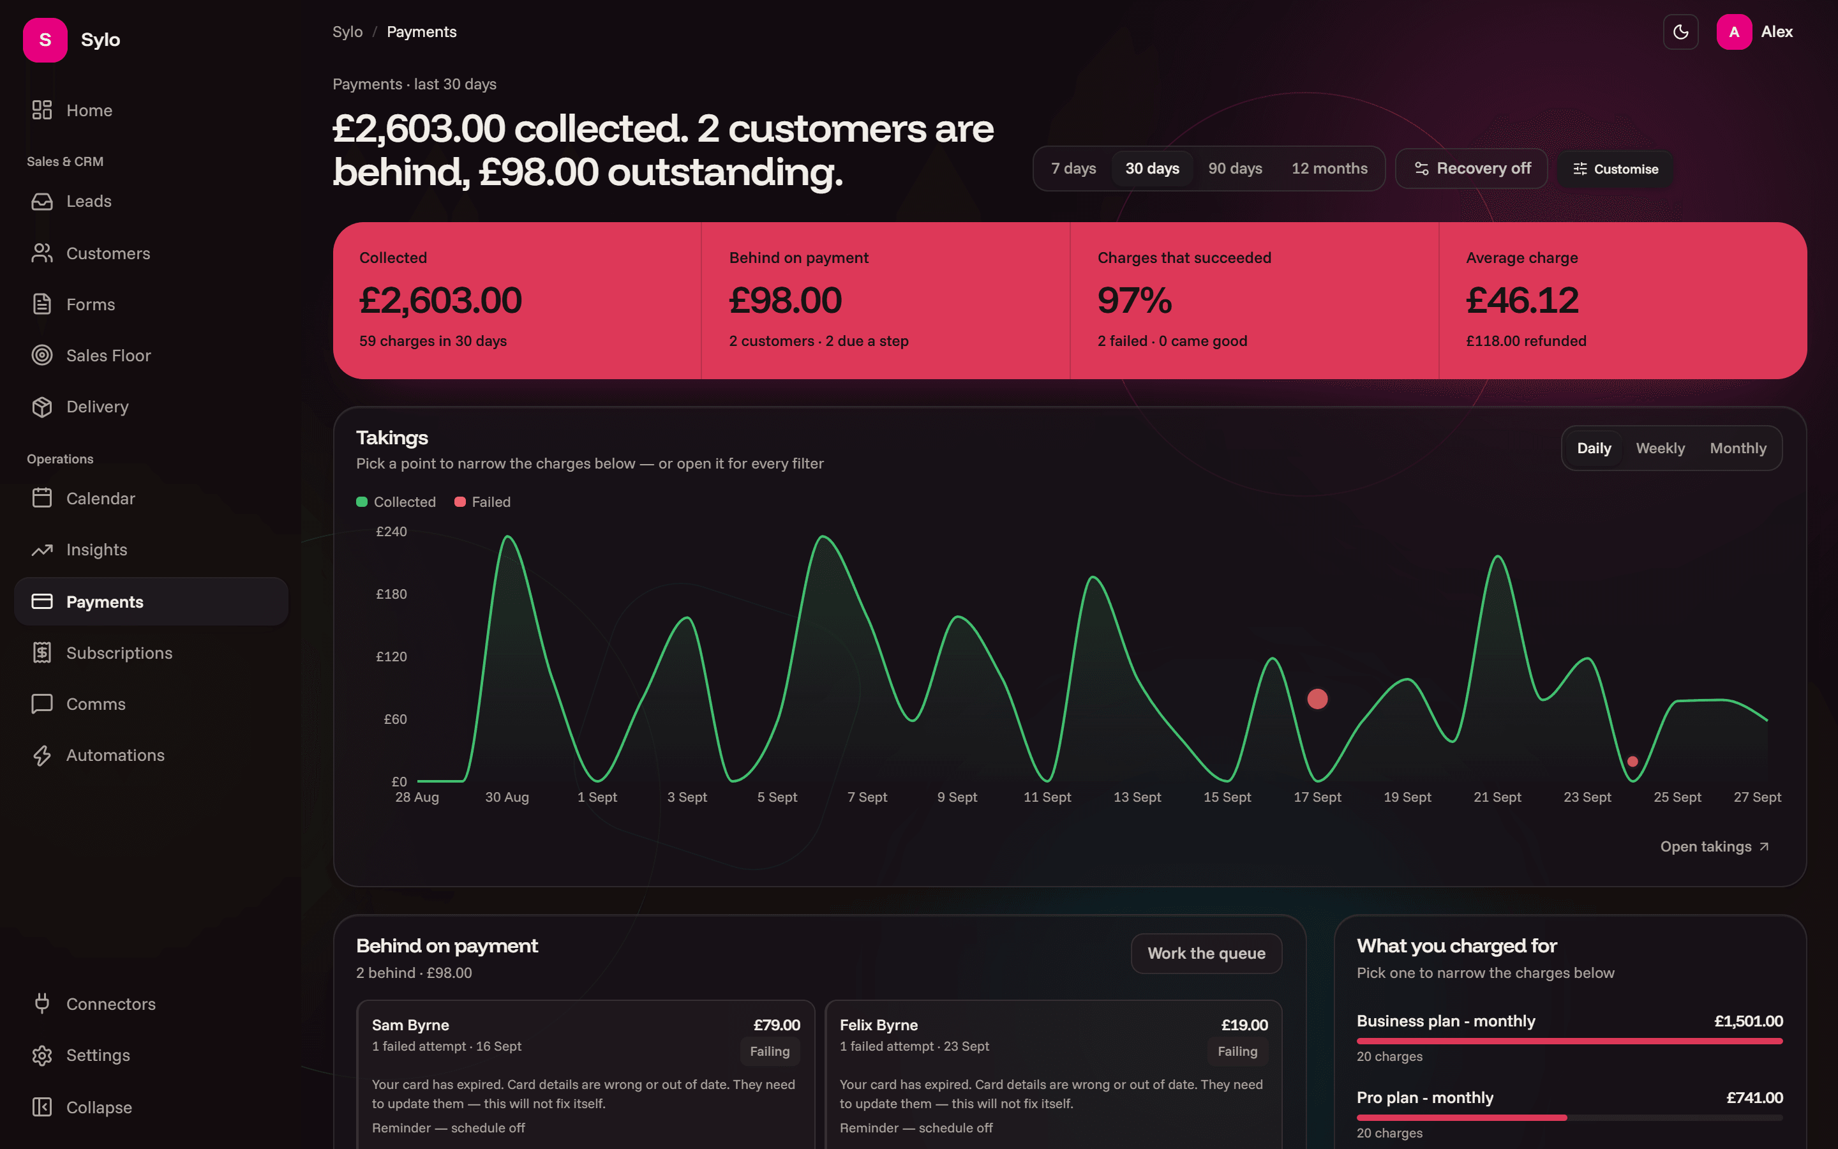Screen dimensions: 1838x1149
Task: Open the Insights trend icon
Action: (41, 550)
